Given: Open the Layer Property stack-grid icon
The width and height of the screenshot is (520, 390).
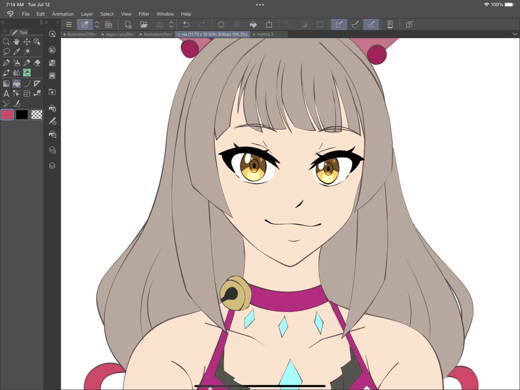Looking at the screenshot, I should point(52,150).
